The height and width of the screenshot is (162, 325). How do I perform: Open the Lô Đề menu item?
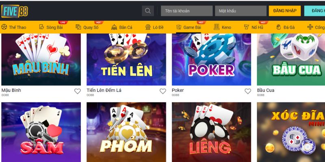point(154,27)
